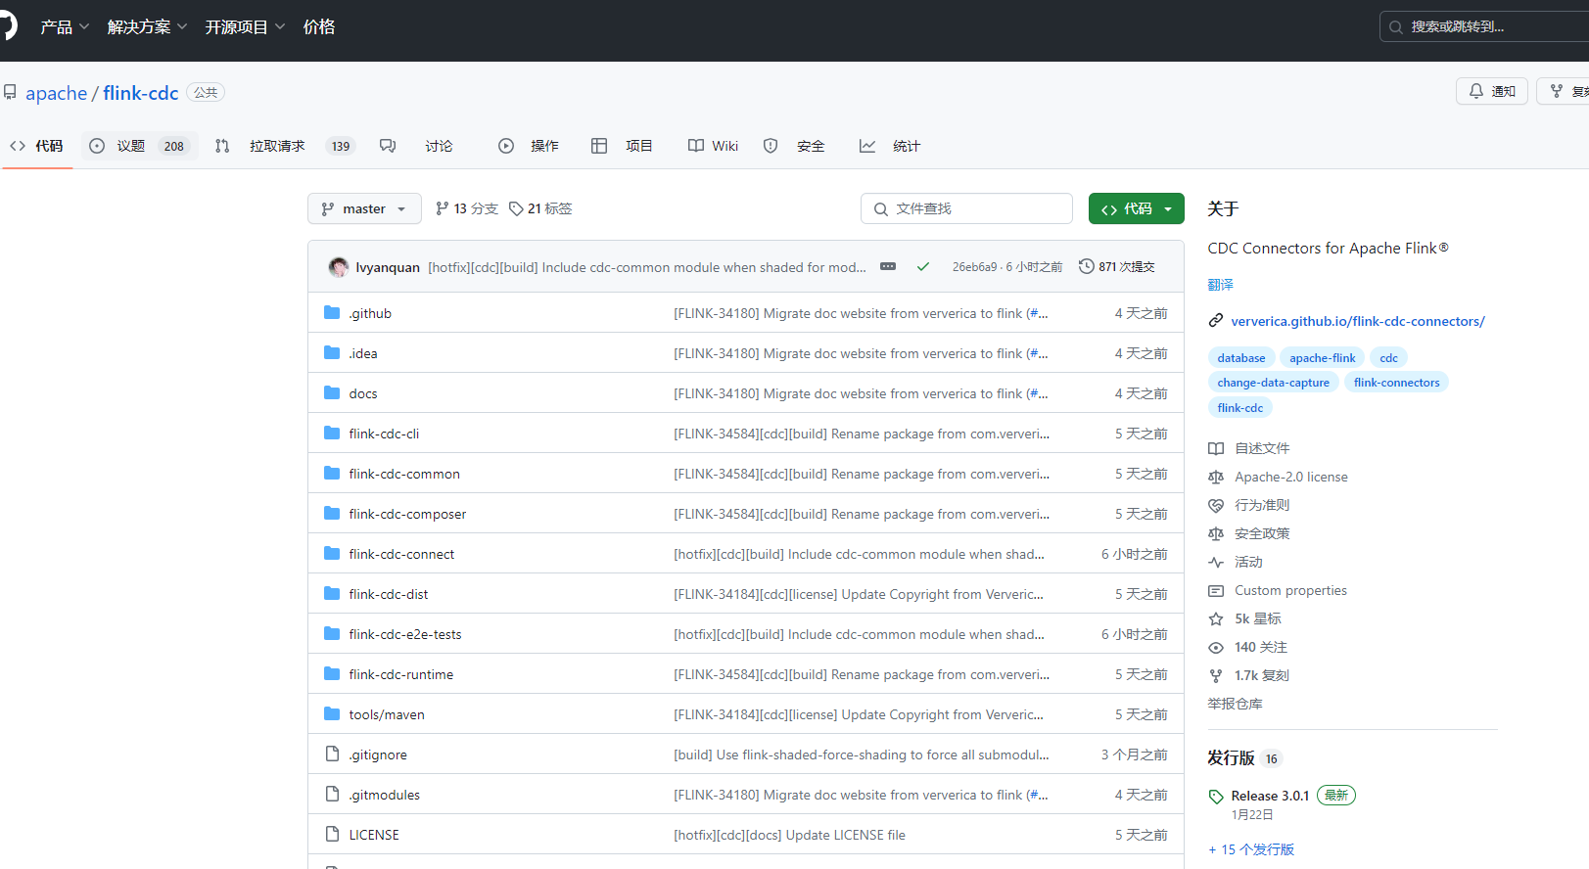The height and width of the screenshot is (869, 1589).
Task: Select the database topic tag
Action: (1241, 358)
